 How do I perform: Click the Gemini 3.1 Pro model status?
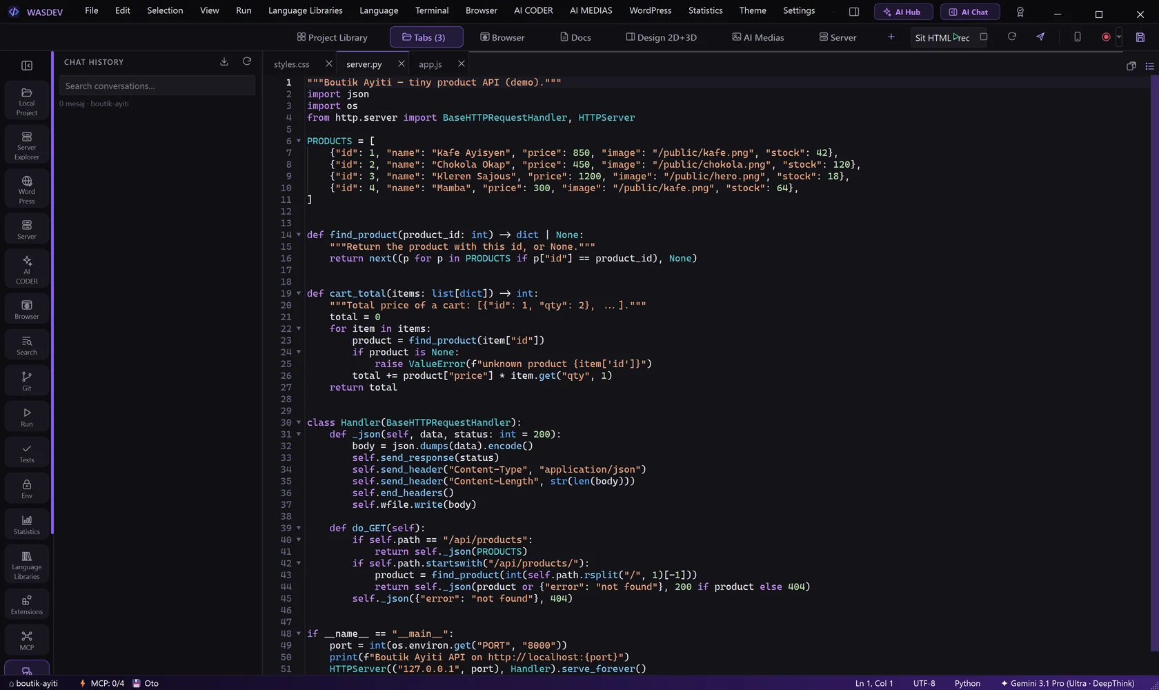1067,683
